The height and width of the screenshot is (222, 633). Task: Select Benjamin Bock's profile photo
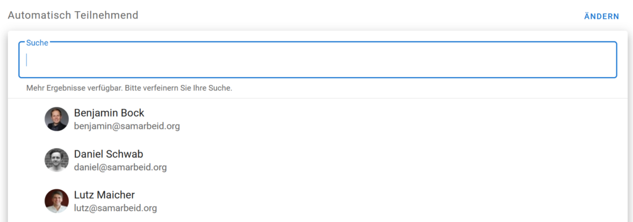(56, 119)
